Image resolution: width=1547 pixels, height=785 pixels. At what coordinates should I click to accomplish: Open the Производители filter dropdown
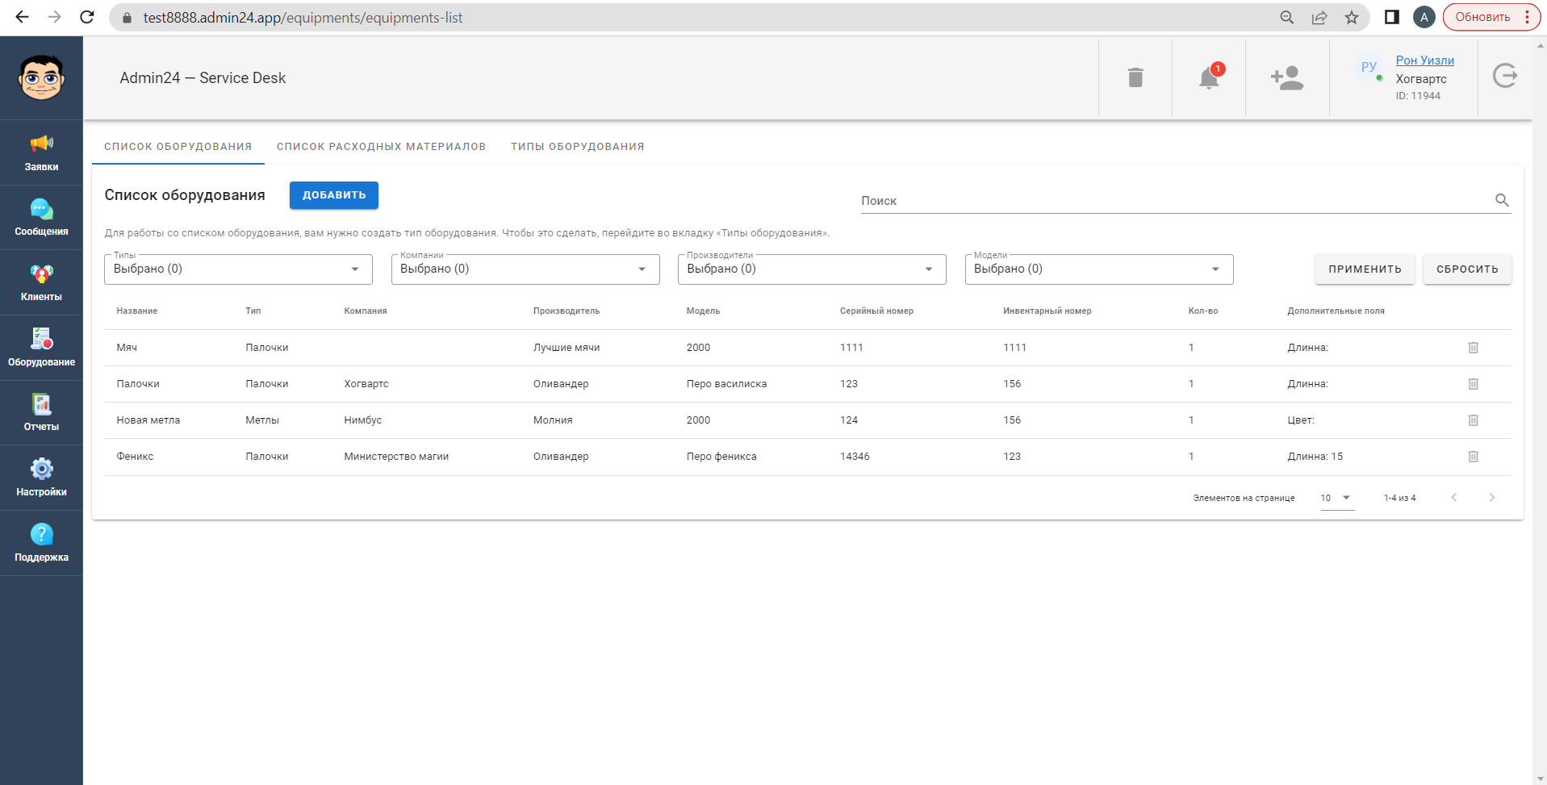(x=811, y=269)
